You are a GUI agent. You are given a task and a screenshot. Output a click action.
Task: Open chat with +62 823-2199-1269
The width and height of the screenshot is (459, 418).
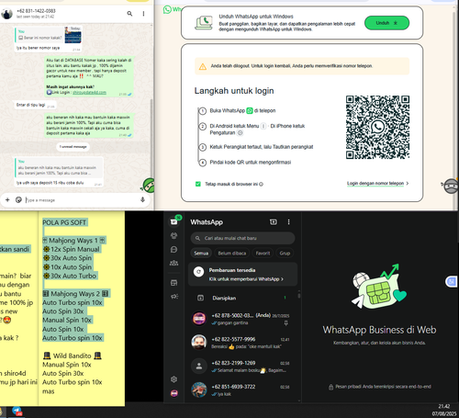coord(242,367)
